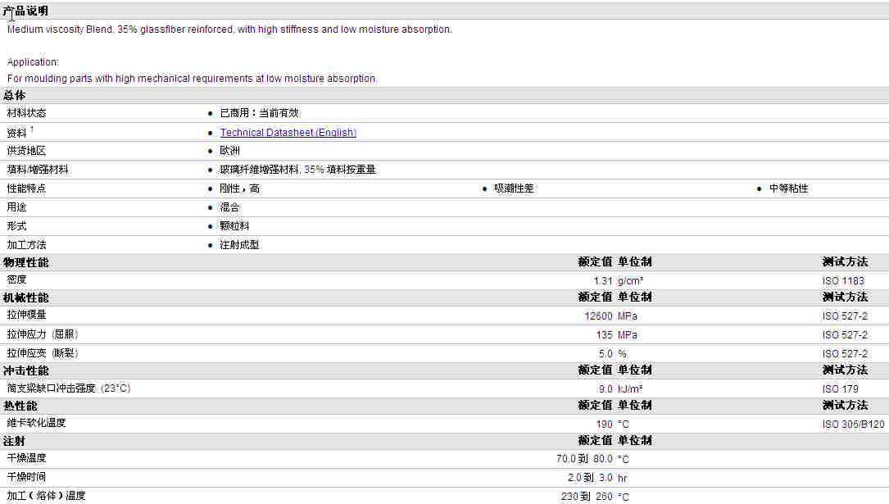Select the 2.0 到 3.0 hr value

[597, 478]
